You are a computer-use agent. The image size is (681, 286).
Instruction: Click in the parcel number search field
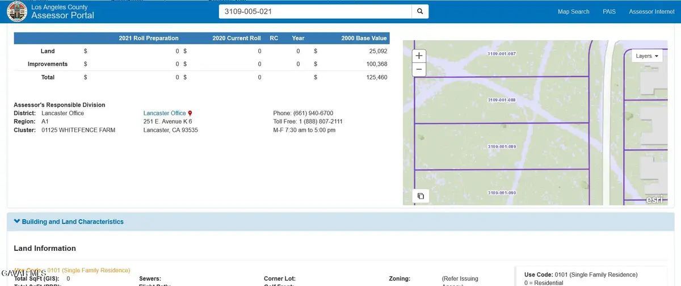[x=315, y=11]
